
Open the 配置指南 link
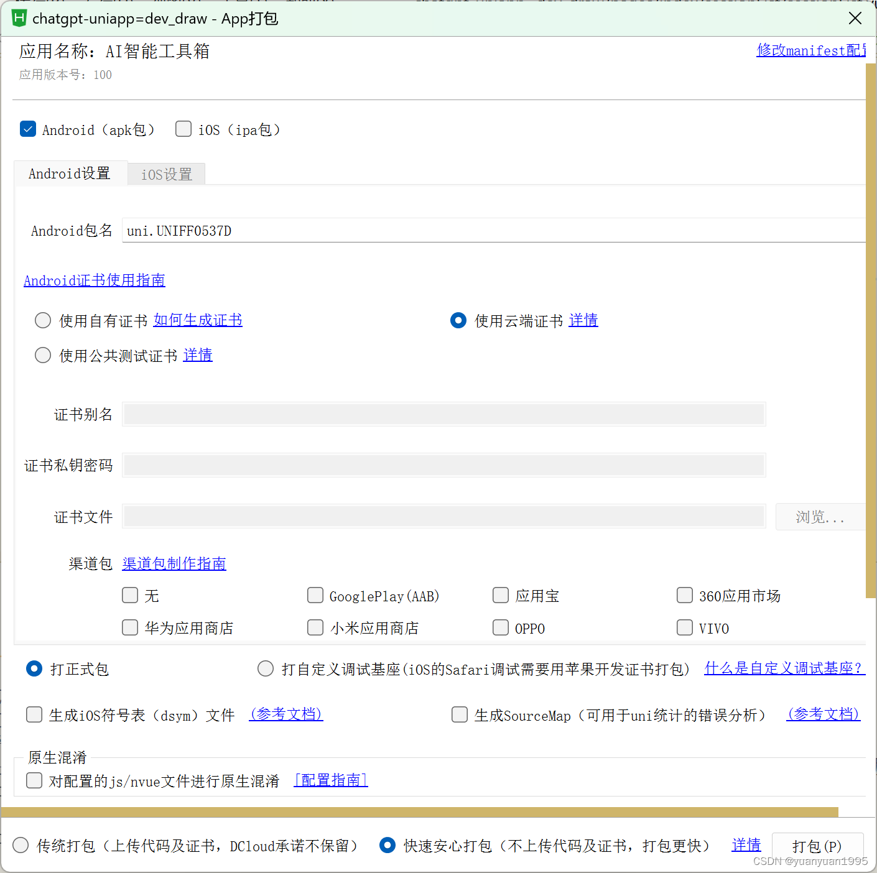point(331,780)
